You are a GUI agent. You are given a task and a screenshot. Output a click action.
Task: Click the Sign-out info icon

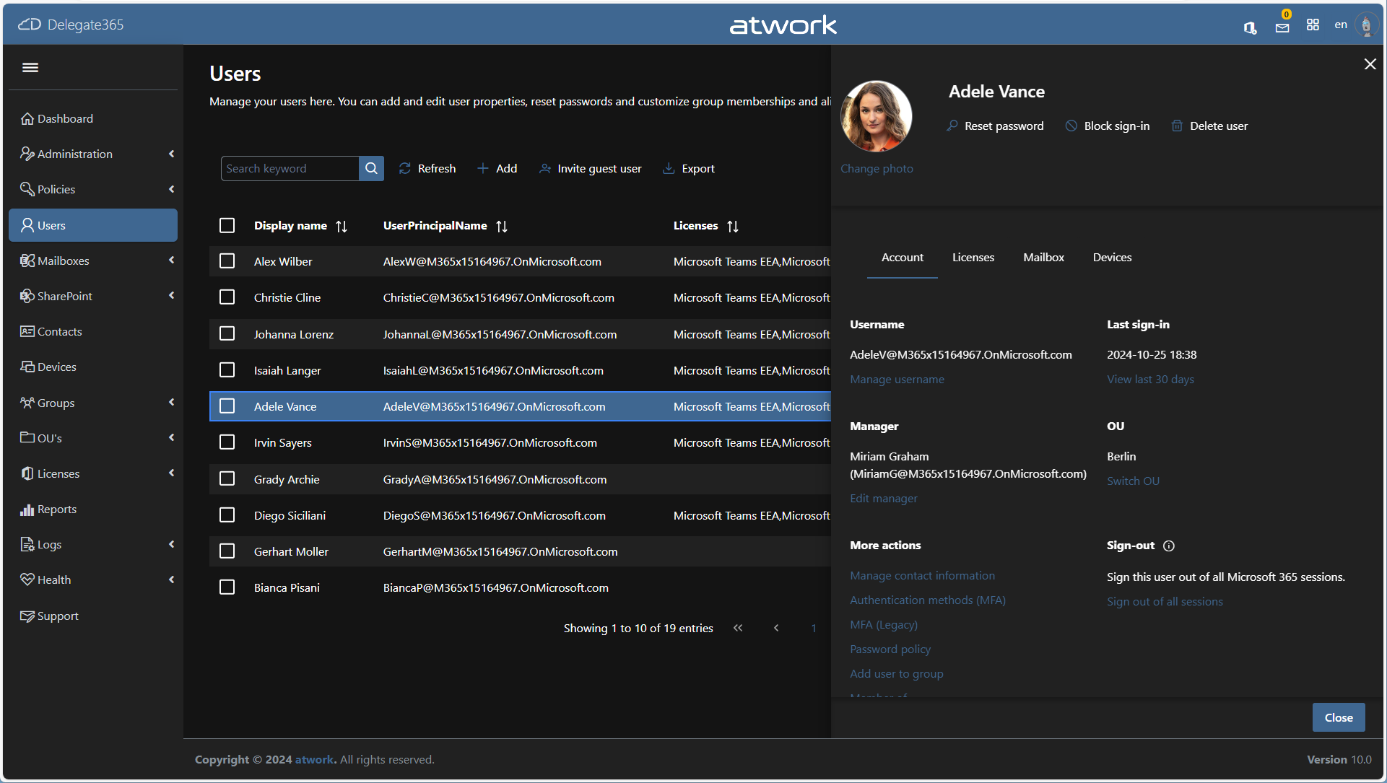[1169, 546]
